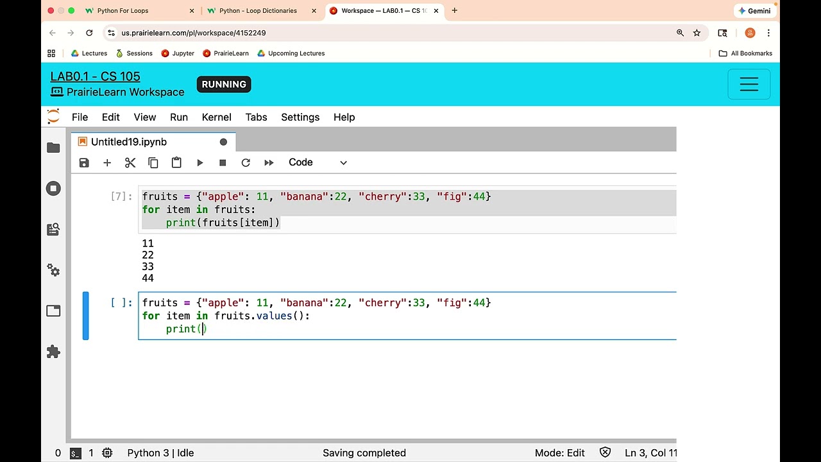Viewport: 821px width, 462px height.
Task: Run the selected cell
Action: pyautogui.click(x=199, y=163)
